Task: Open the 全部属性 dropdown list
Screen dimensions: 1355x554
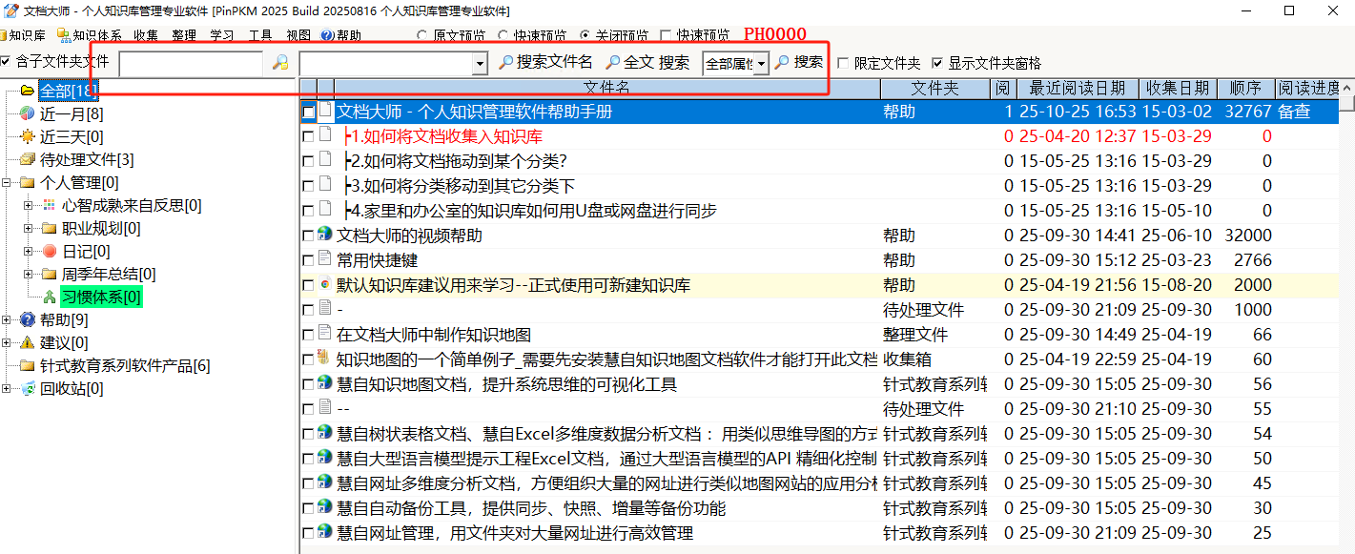Action: [762, 64]
